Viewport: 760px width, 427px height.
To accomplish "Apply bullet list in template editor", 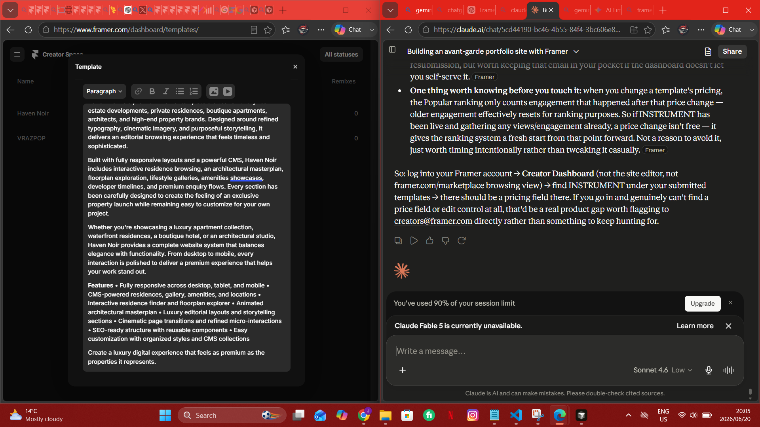I will pos(180,91).
